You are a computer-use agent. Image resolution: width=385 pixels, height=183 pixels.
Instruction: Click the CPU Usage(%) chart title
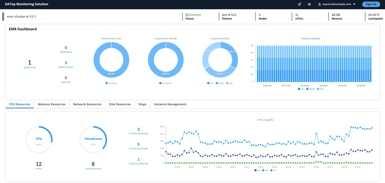266,120
